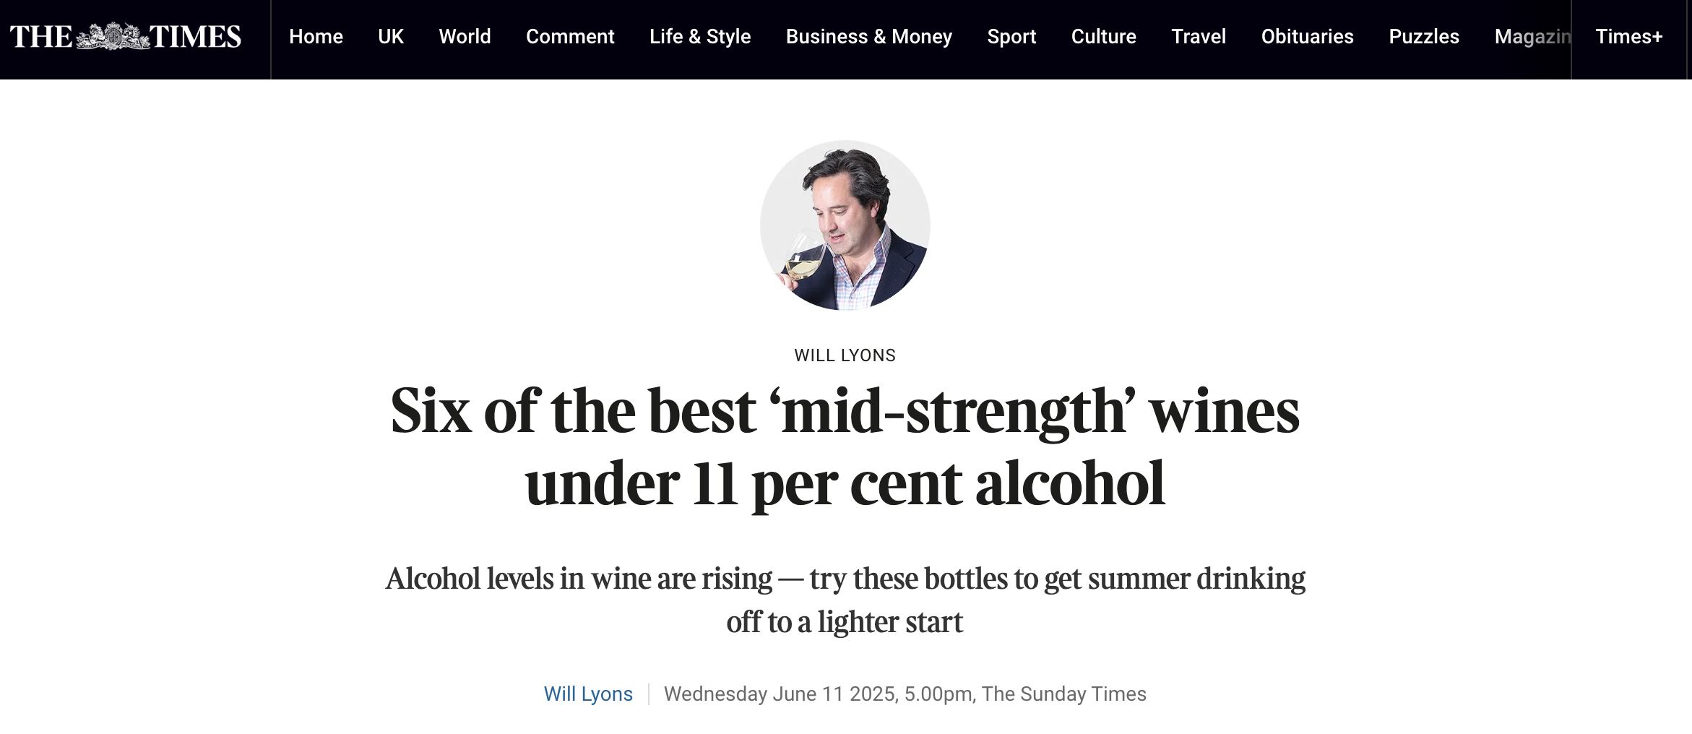Open Life & Style section

[x=700, y=37]
